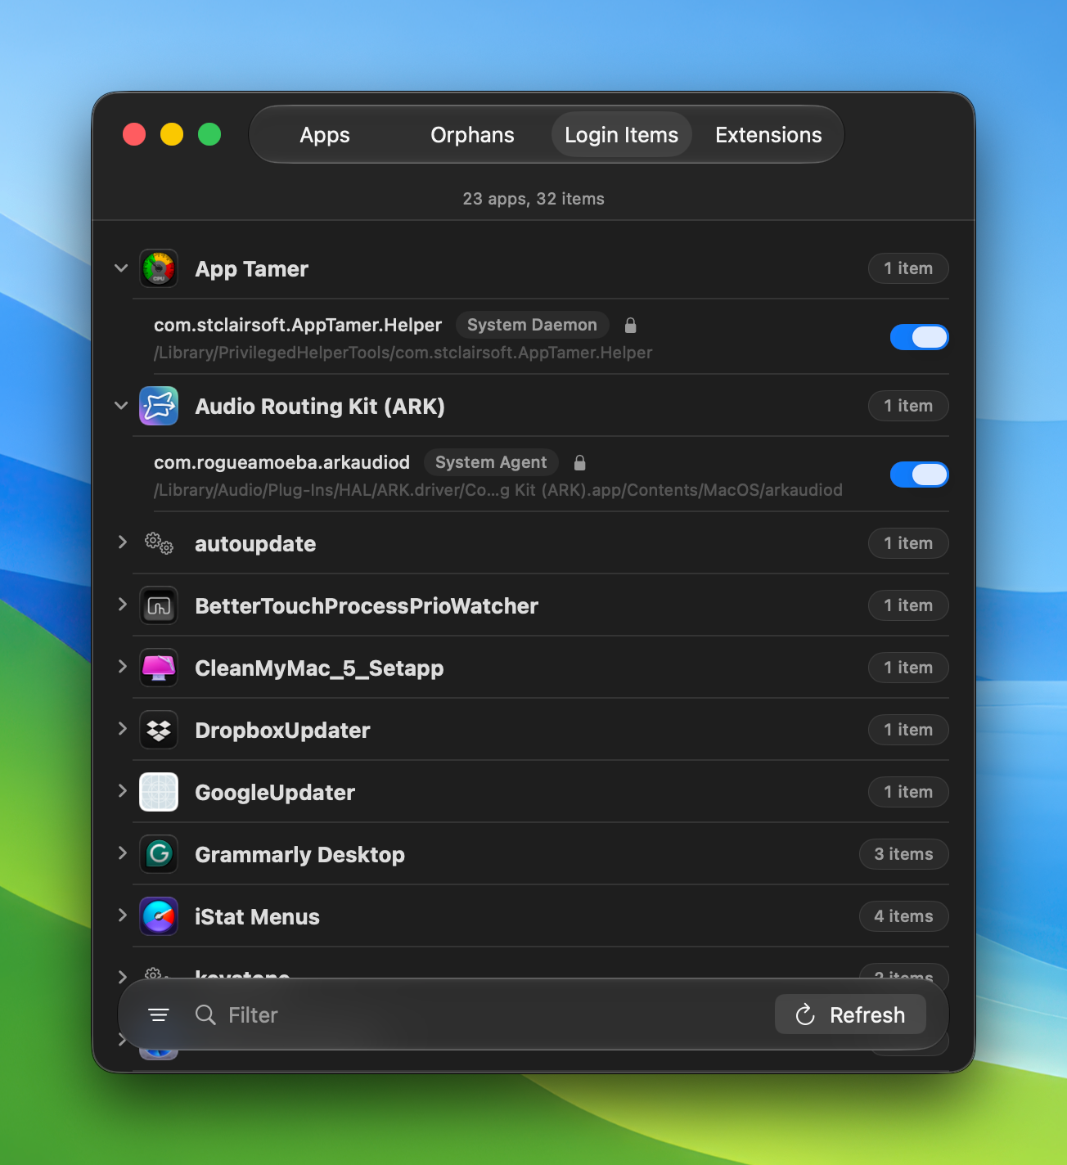The image size is (1067, 1165).
Task: Click the 1 item badge for GoogleUpdater
Action: click(x=908, y=792)
